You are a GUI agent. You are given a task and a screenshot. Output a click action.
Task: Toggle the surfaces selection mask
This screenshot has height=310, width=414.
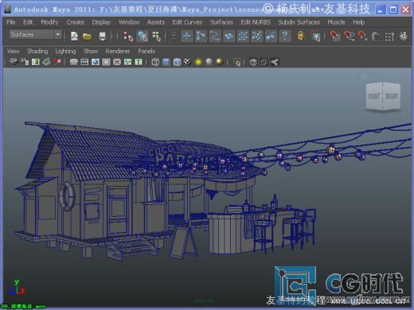click(228, 36)
